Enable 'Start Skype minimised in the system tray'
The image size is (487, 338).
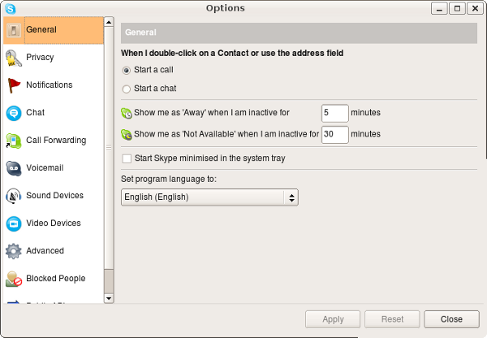pos(126,158)
